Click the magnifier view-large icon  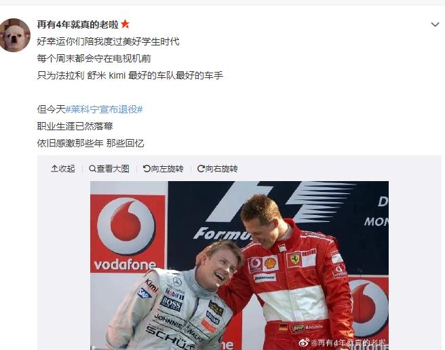92,169
